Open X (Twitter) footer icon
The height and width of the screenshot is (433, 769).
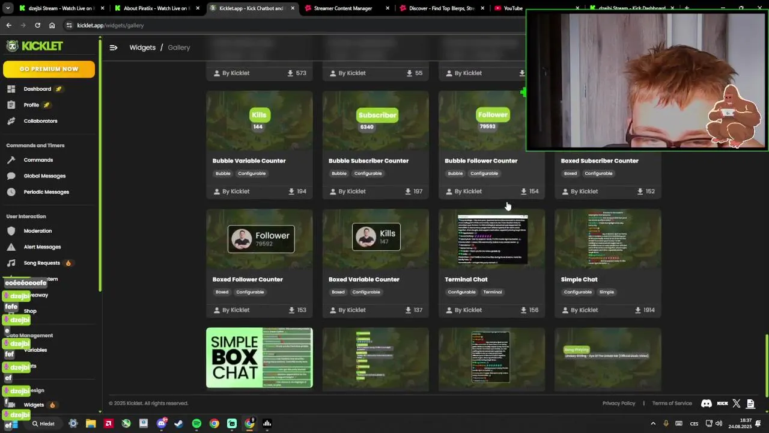click(737, 404)
